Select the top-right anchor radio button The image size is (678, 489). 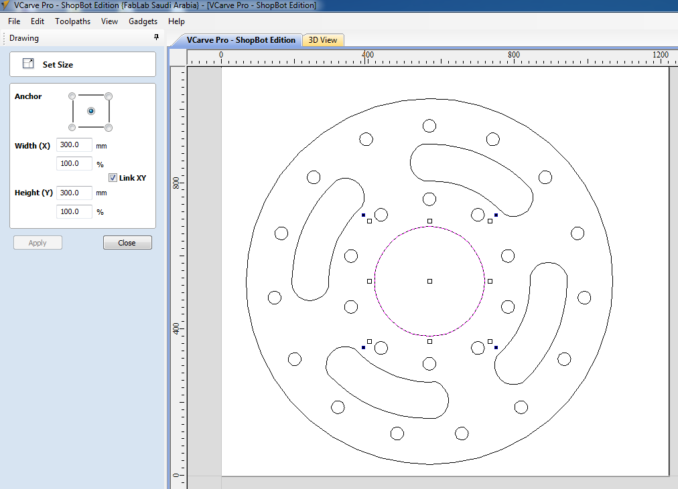(109, 96)
